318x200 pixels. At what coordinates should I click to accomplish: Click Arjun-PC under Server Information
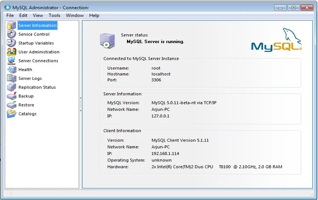(x=160, y=109)
